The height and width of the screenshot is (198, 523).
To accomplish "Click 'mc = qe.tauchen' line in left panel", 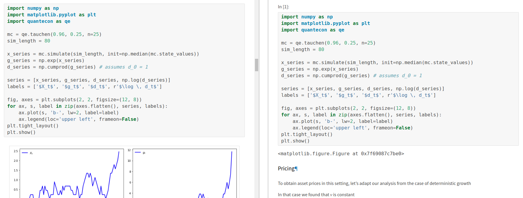I will point(55,34).
